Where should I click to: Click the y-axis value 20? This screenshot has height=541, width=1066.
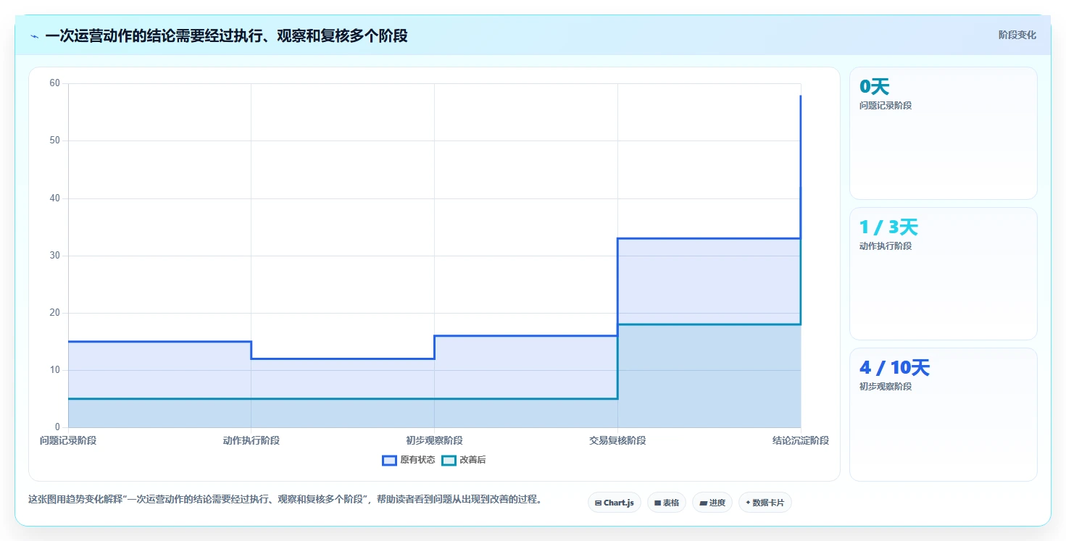point(54,313)
